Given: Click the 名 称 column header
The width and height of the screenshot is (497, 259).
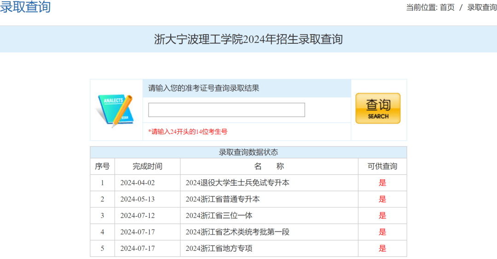Looking at the screenshot, I should pyautogui.click(x=269, y=166).
